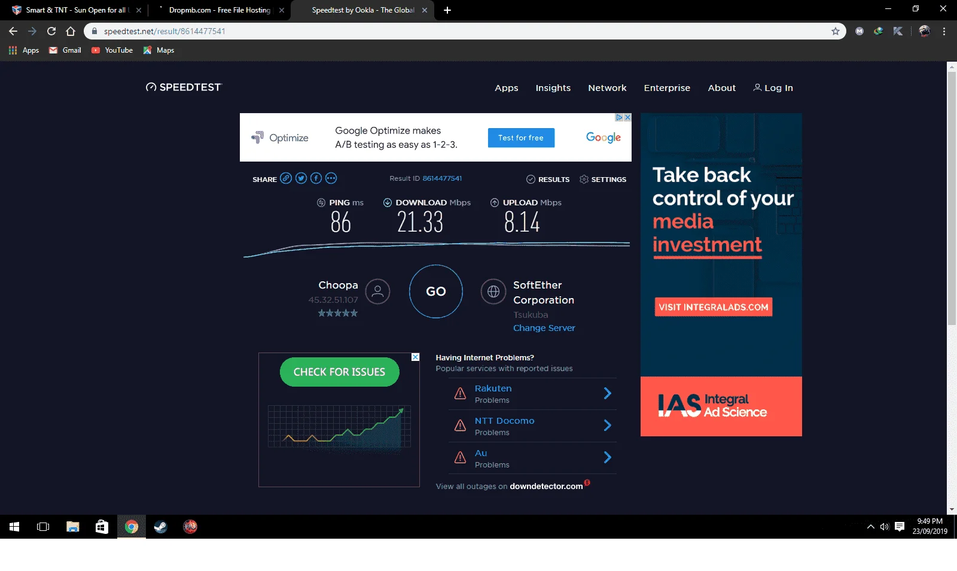Click the Au warning icon

pyautogui.click(x=460, y=458)
